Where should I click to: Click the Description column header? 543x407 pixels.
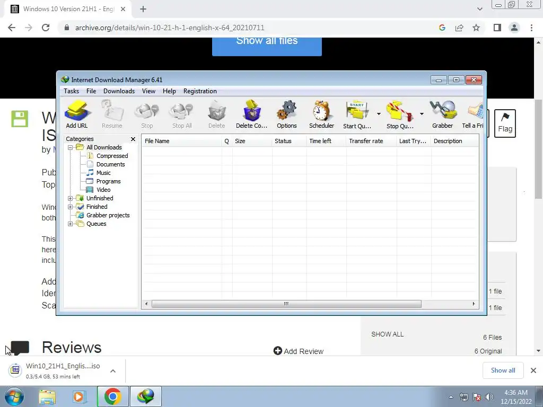click(x=454, y=141)
